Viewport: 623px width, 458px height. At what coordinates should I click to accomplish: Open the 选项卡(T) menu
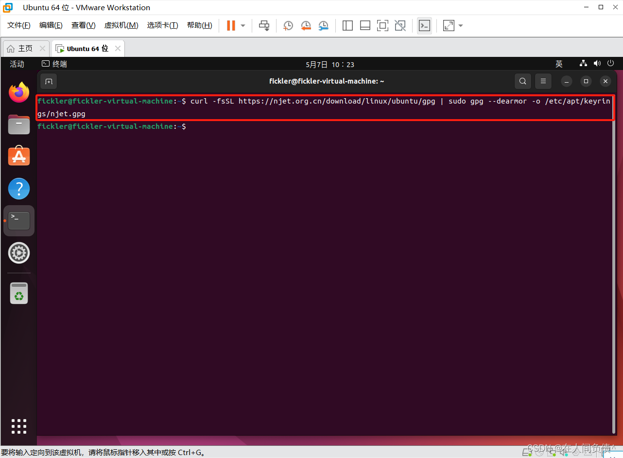[x=163, y=25]
